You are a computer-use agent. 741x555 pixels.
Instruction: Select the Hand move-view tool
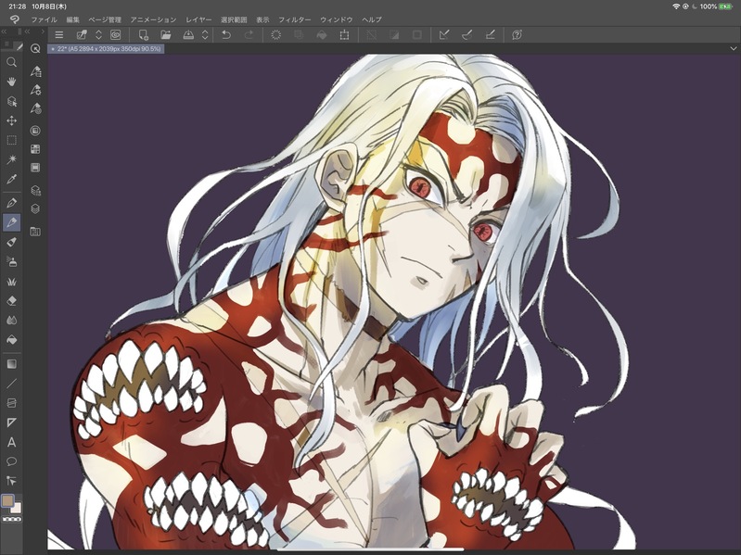(12, 82)
